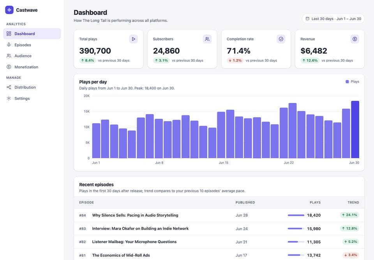374x260 pixels.
Task: Click the Settings gear icon
Action: point(9,98)
